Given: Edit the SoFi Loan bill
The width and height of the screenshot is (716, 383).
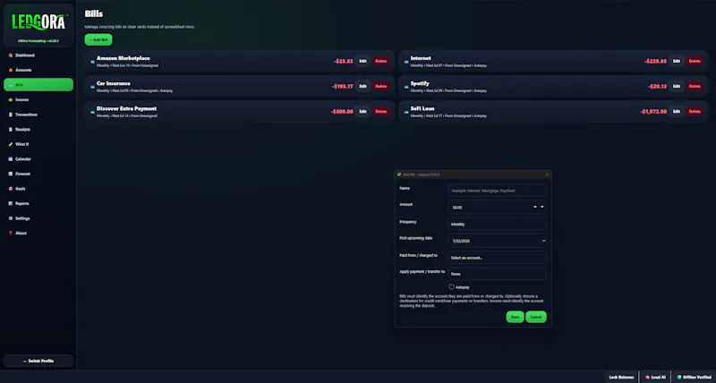Looking at the screenshot, I should click(x=677, y=111).
